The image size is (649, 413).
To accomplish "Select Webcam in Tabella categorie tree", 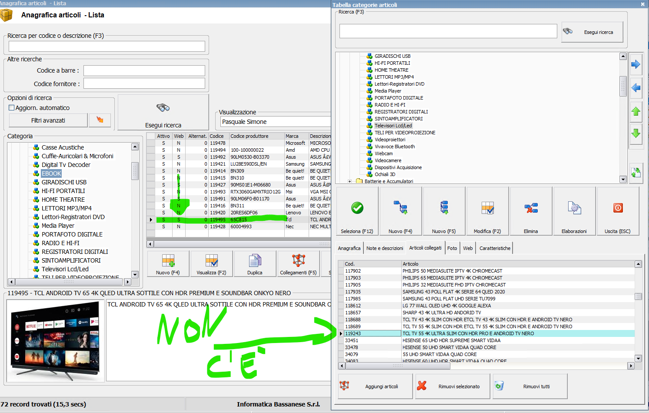I will point(383,153).
